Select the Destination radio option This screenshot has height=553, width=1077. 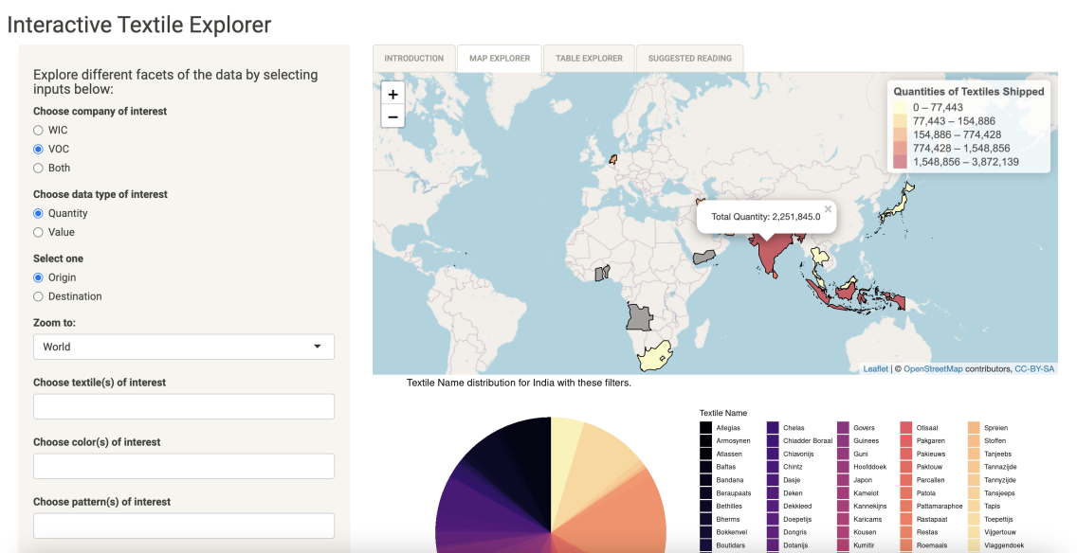[39, 296]
